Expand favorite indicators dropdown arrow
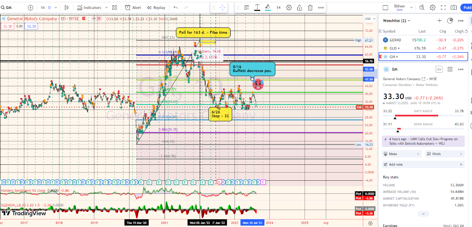This screenshot has width=472, height=227. (106, 8)
